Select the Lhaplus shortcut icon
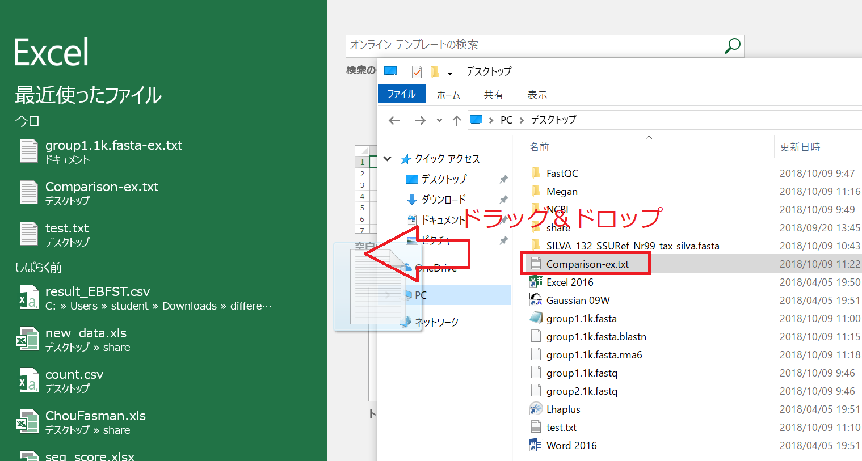862x461 pixels. [536, 408]
